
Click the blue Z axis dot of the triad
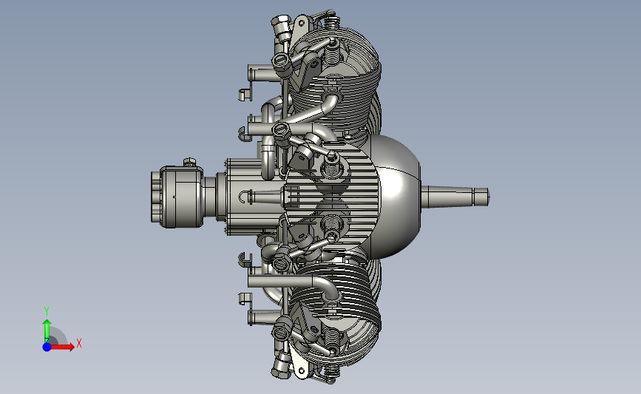point(47,347)
